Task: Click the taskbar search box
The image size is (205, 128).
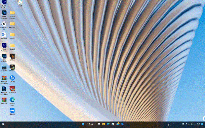Action: click(x=91, y=124)
